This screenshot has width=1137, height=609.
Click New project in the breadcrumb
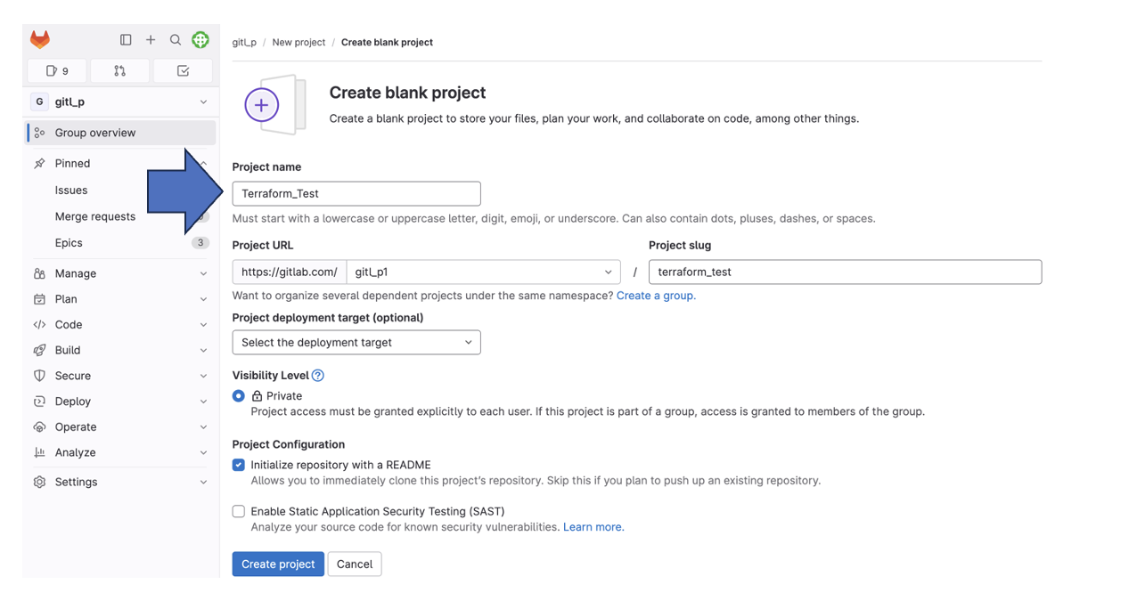pyautogui.click(x=299, y=42)
